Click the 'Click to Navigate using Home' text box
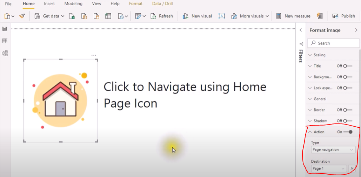The width and height of the screenshot is (361, 177). (x=185, y=95)
